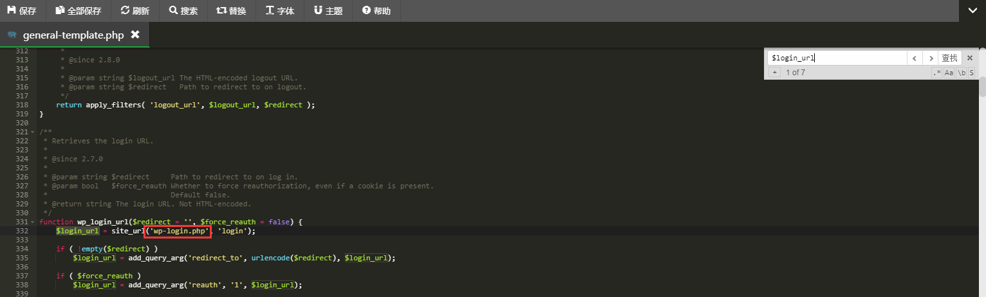Click the 查找 find button

[x=950, y=58]
